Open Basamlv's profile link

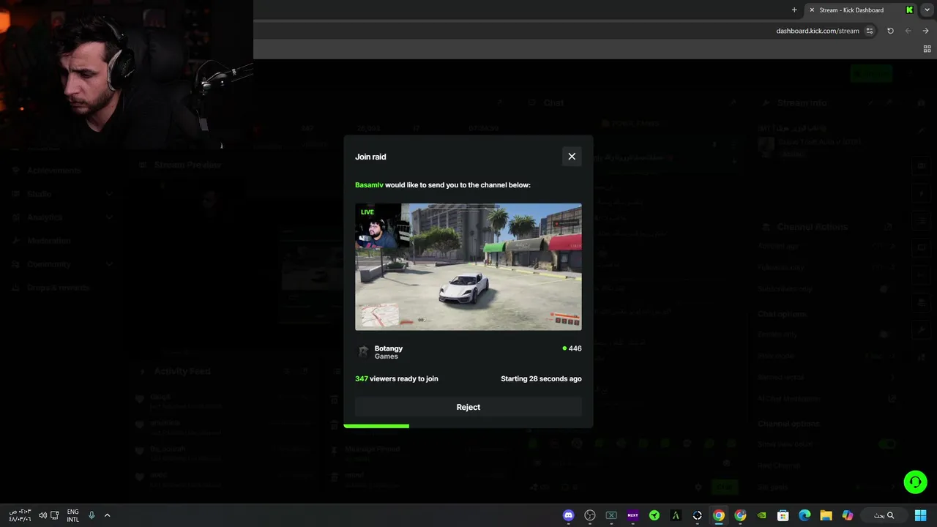pos(369,185)
